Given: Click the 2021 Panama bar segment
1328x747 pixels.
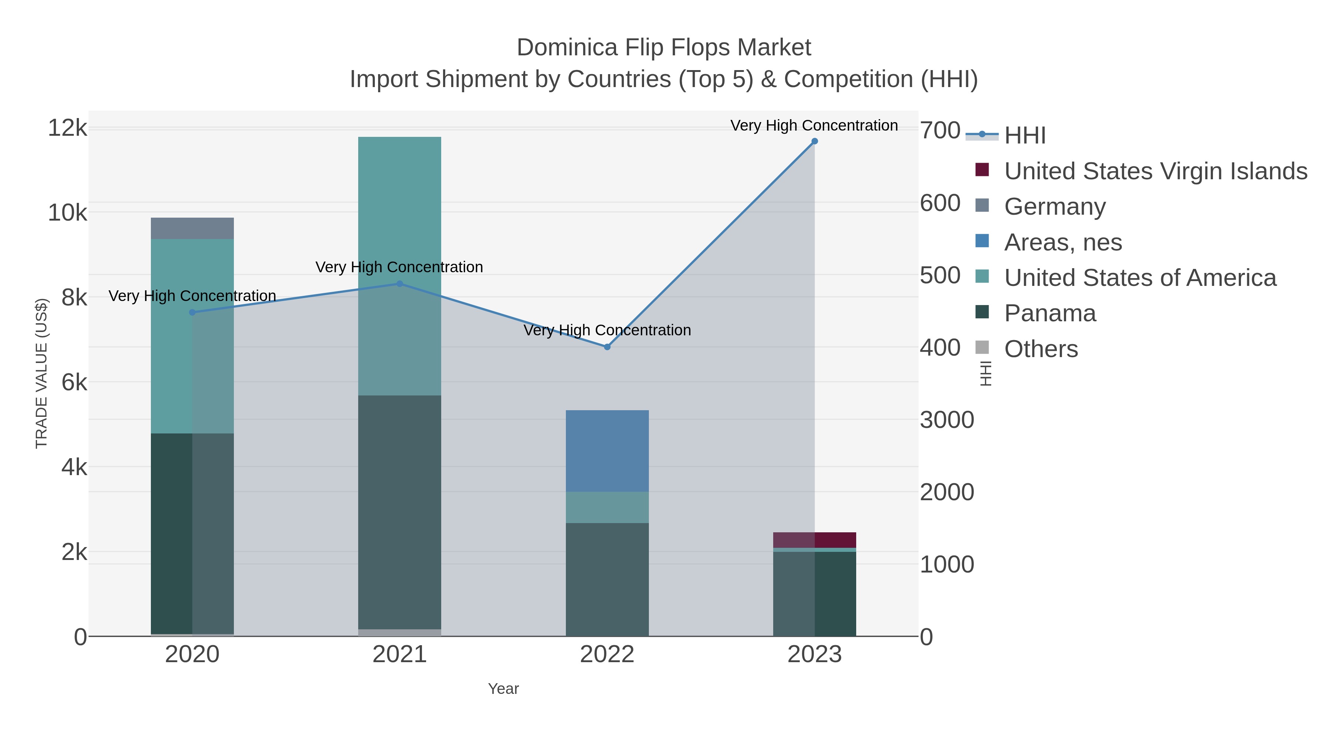Looking at the screenshot, I should point(400,512).
